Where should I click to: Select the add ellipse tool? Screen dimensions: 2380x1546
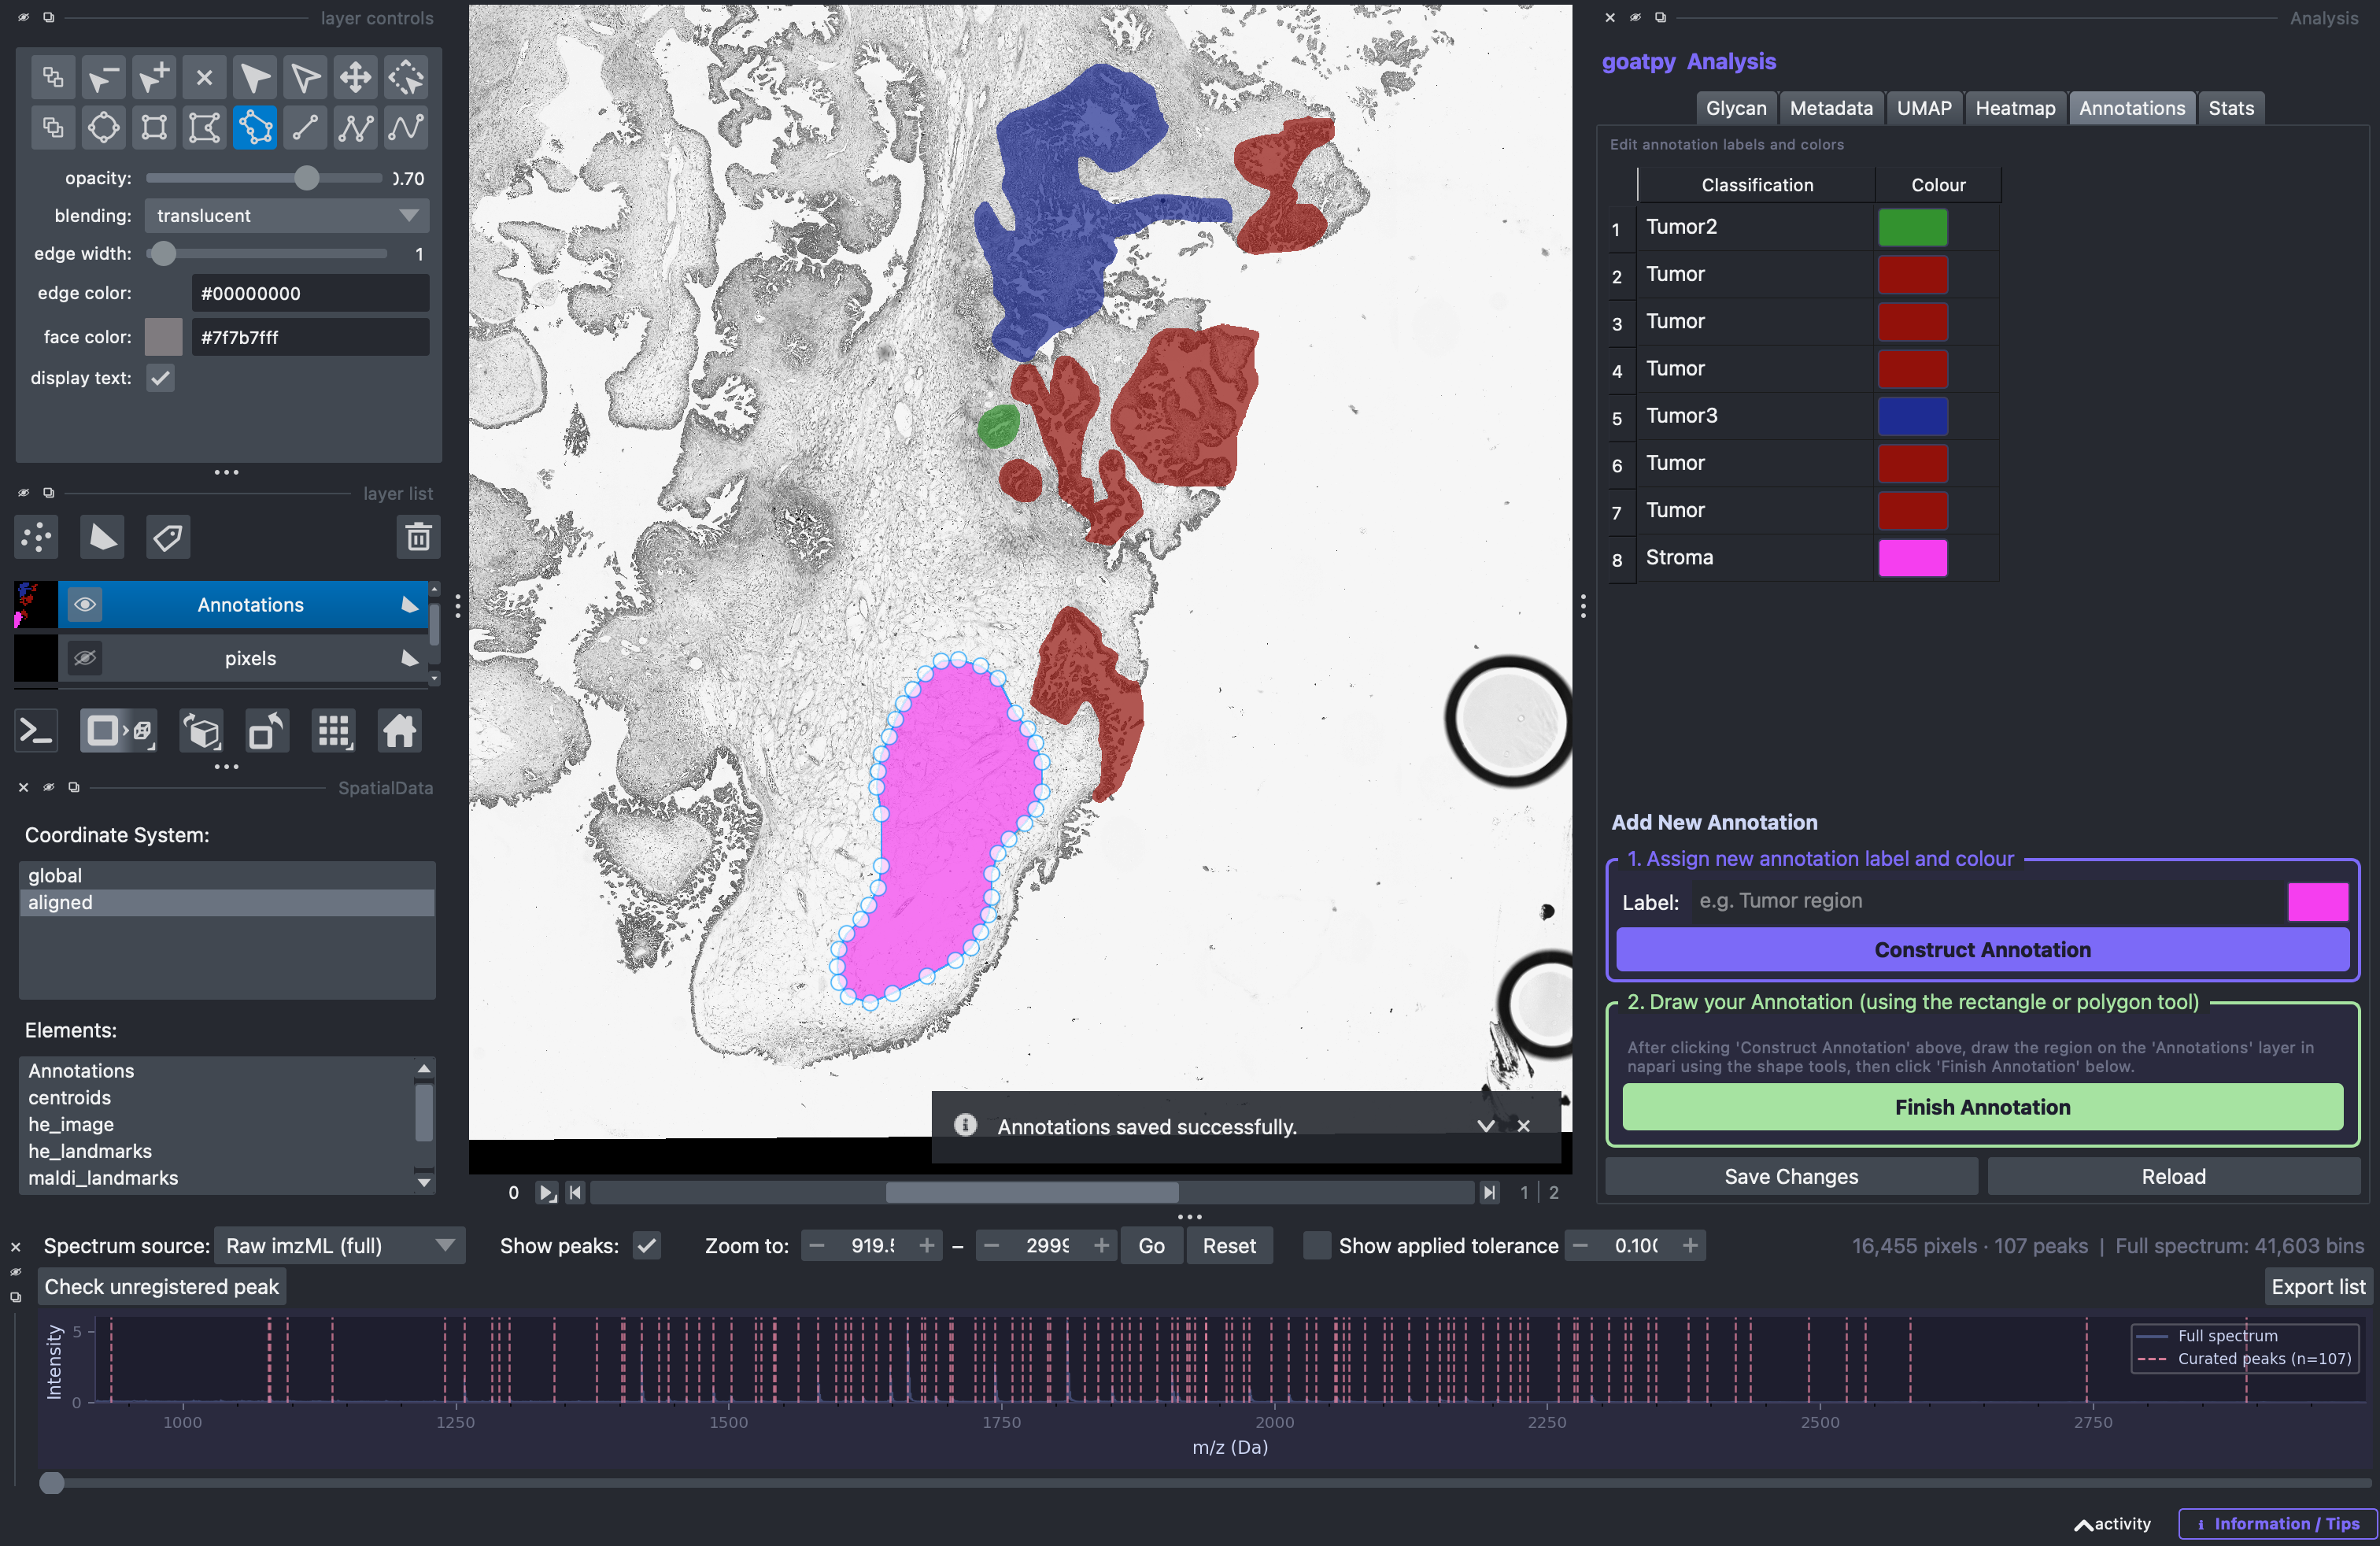pyautogui.click(x=104, y=128)
